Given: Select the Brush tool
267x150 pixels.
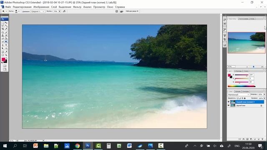Looking at the screenshot, I should point(6,32).
